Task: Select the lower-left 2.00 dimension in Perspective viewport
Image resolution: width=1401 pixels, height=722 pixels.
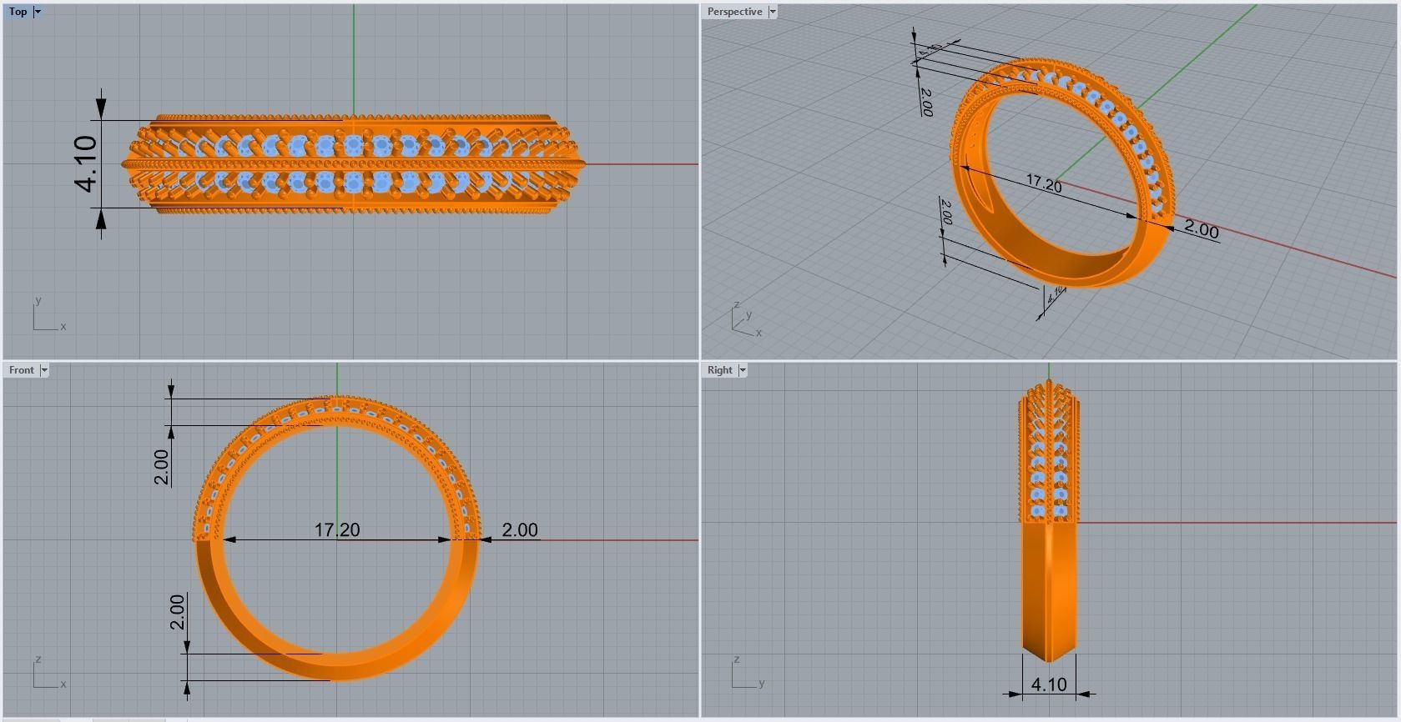Action: pos(945,212)
